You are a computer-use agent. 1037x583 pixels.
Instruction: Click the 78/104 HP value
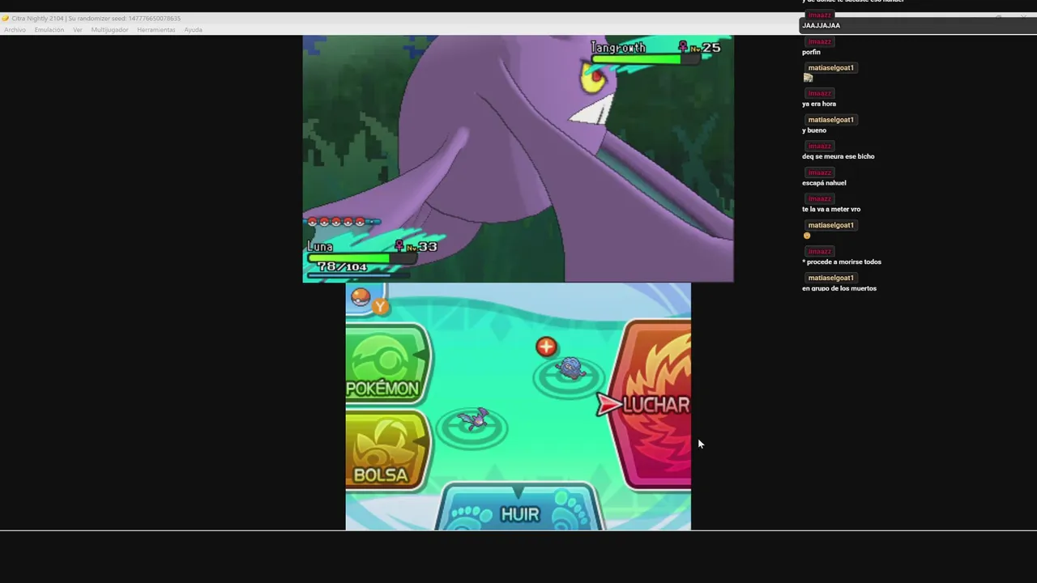pyautogui.click(x=342, y=267)
